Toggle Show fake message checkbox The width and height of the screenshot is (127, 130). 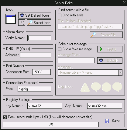60,49
